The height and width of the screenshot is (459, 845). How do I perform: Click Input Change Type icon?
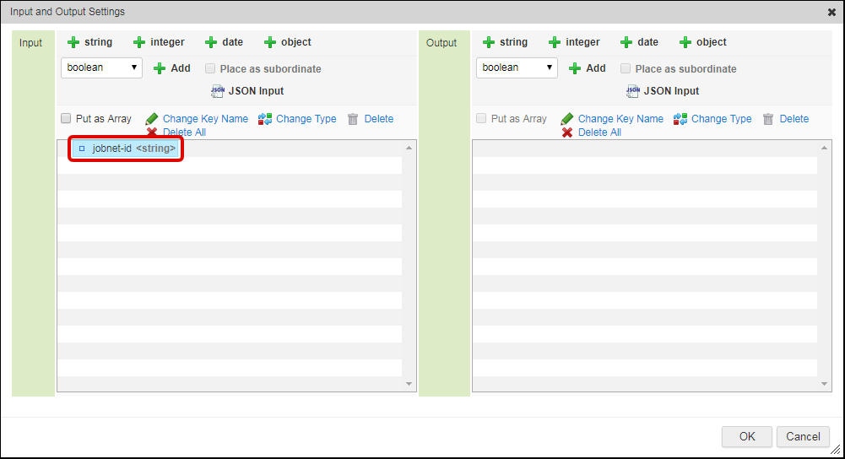(x=266, y=119)
